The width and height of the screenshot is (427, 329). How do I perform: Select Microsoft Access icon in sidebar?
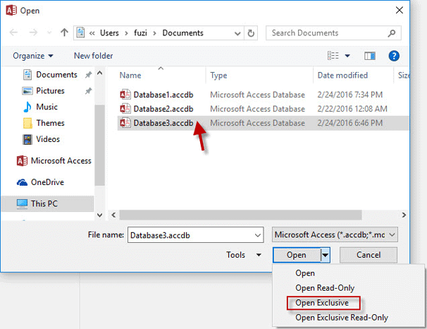[x=22, y=161]
